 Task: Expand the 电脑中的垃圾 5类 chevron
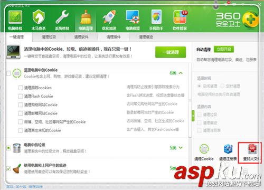181,148
